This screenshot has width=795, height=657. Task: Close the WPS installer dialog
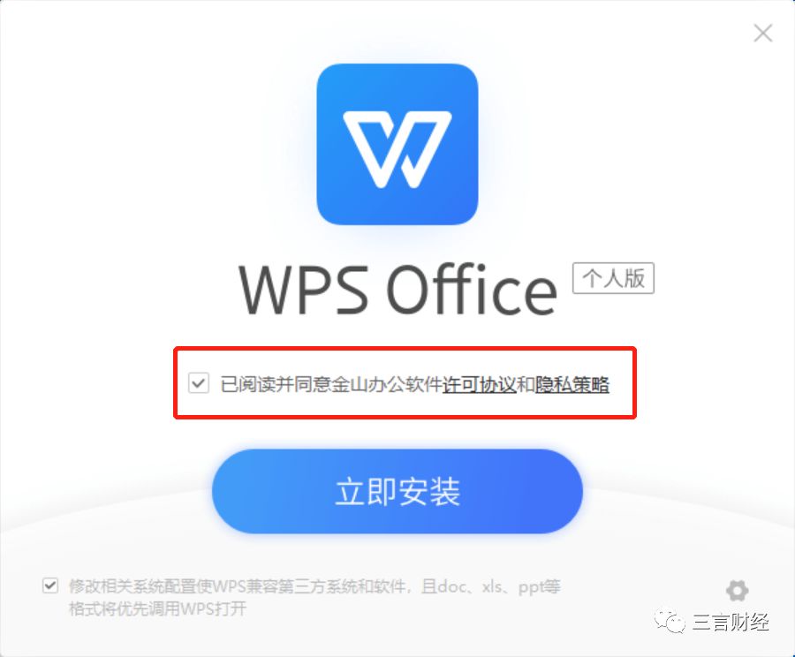(762, 34)
